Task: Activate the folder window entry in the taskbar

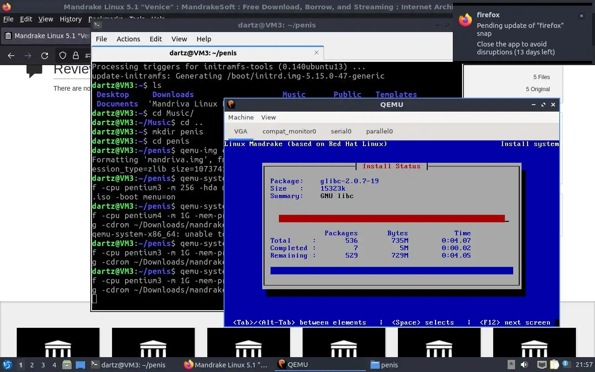Action: coord(413,365)
